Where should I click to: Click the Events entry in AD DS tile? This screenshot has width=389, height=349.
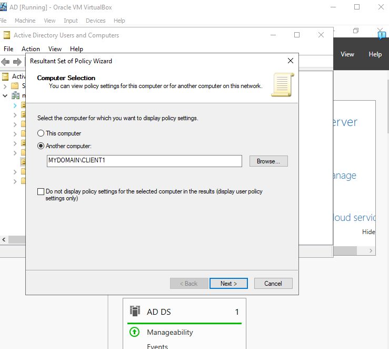[x=157, y=346]
